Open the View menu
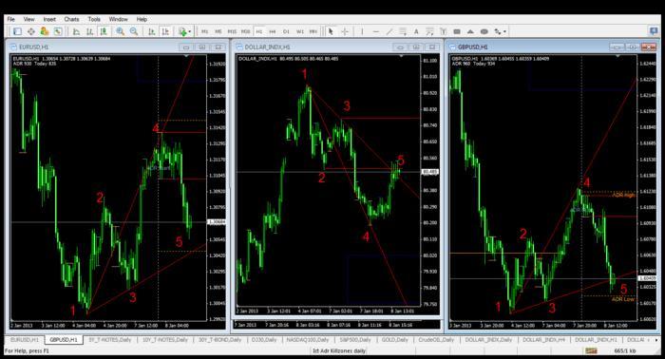665x359 pixels. [x=28, y=19]
